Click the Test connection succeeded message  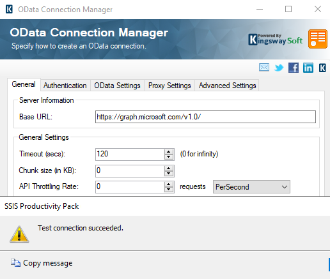pos(81,228)
